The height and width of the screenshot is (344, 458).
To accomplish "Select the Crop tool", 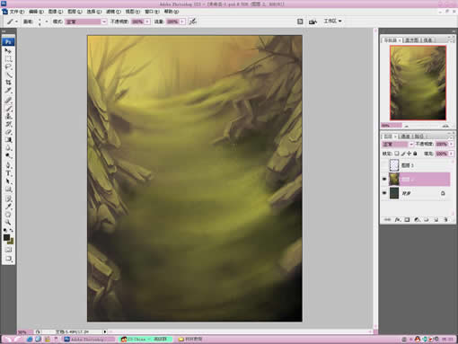I will (8, 82).
